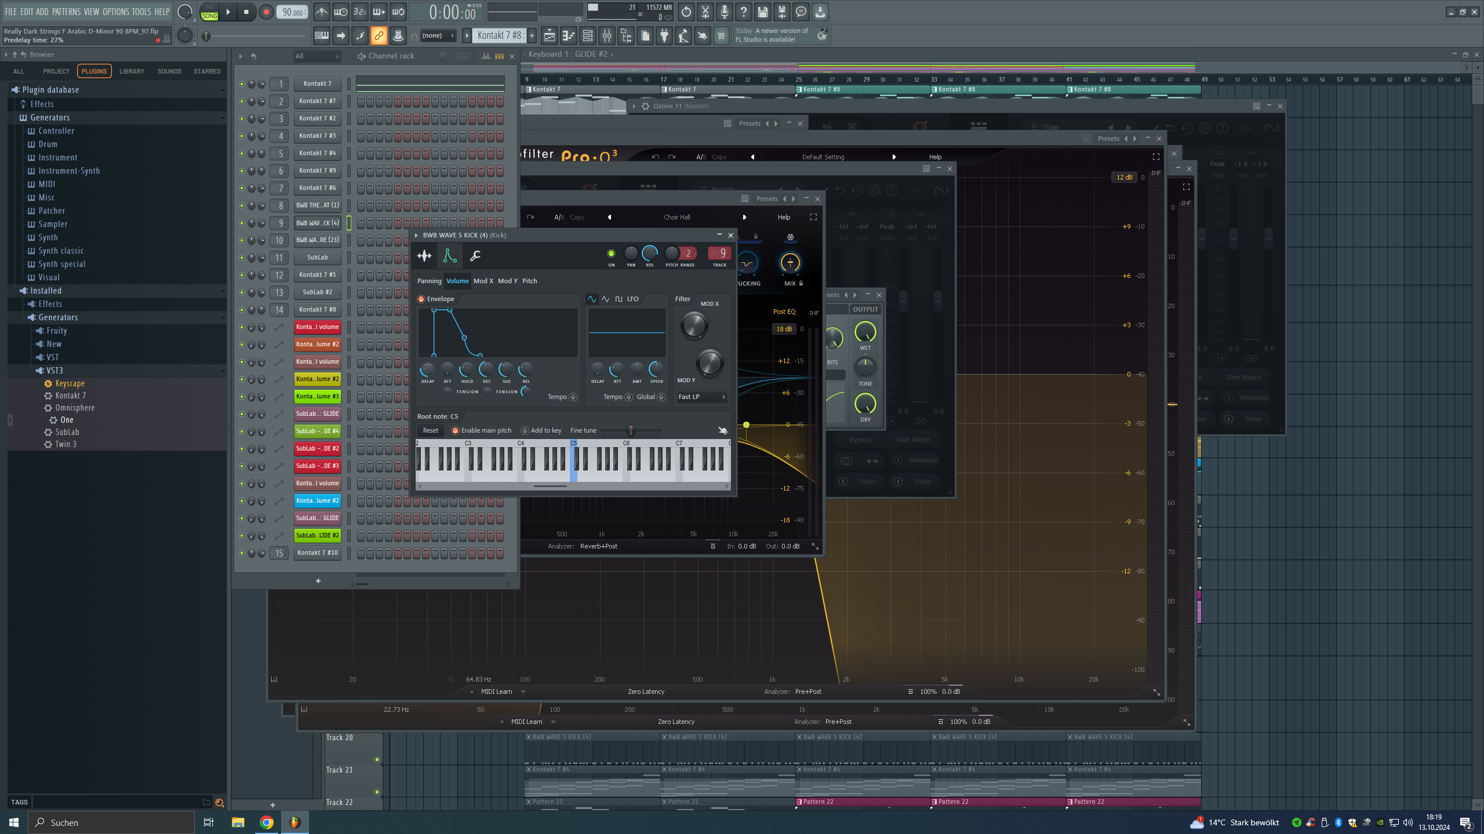Select the sine LFO shape icon

[x=592, y=299]
